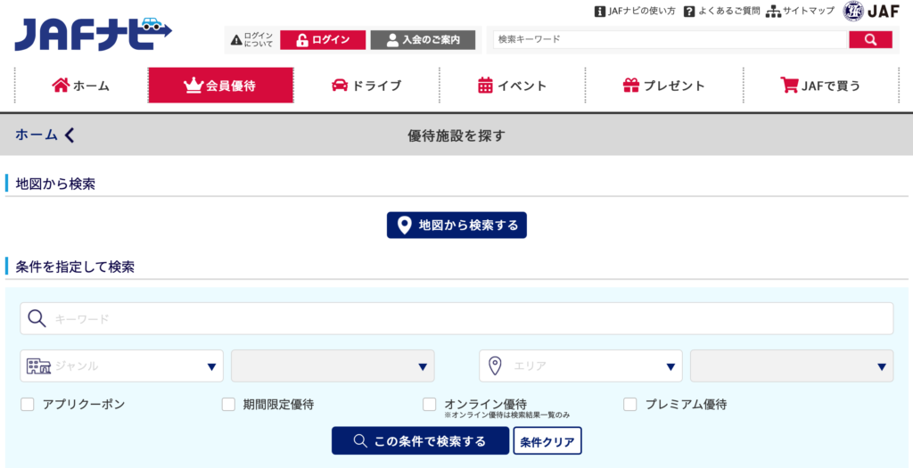Screen dimensions: 913x468
Task: Click the back chevron next to ホーム breadcrumb
Action: pos(70,135)
